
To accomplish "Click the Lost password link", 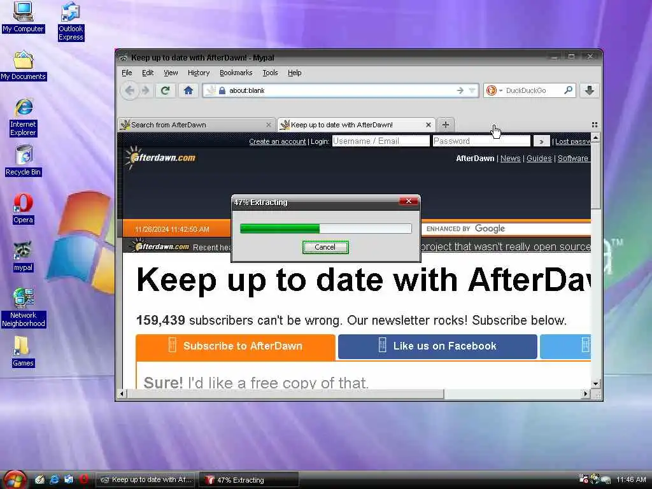I will coord(573,141).
